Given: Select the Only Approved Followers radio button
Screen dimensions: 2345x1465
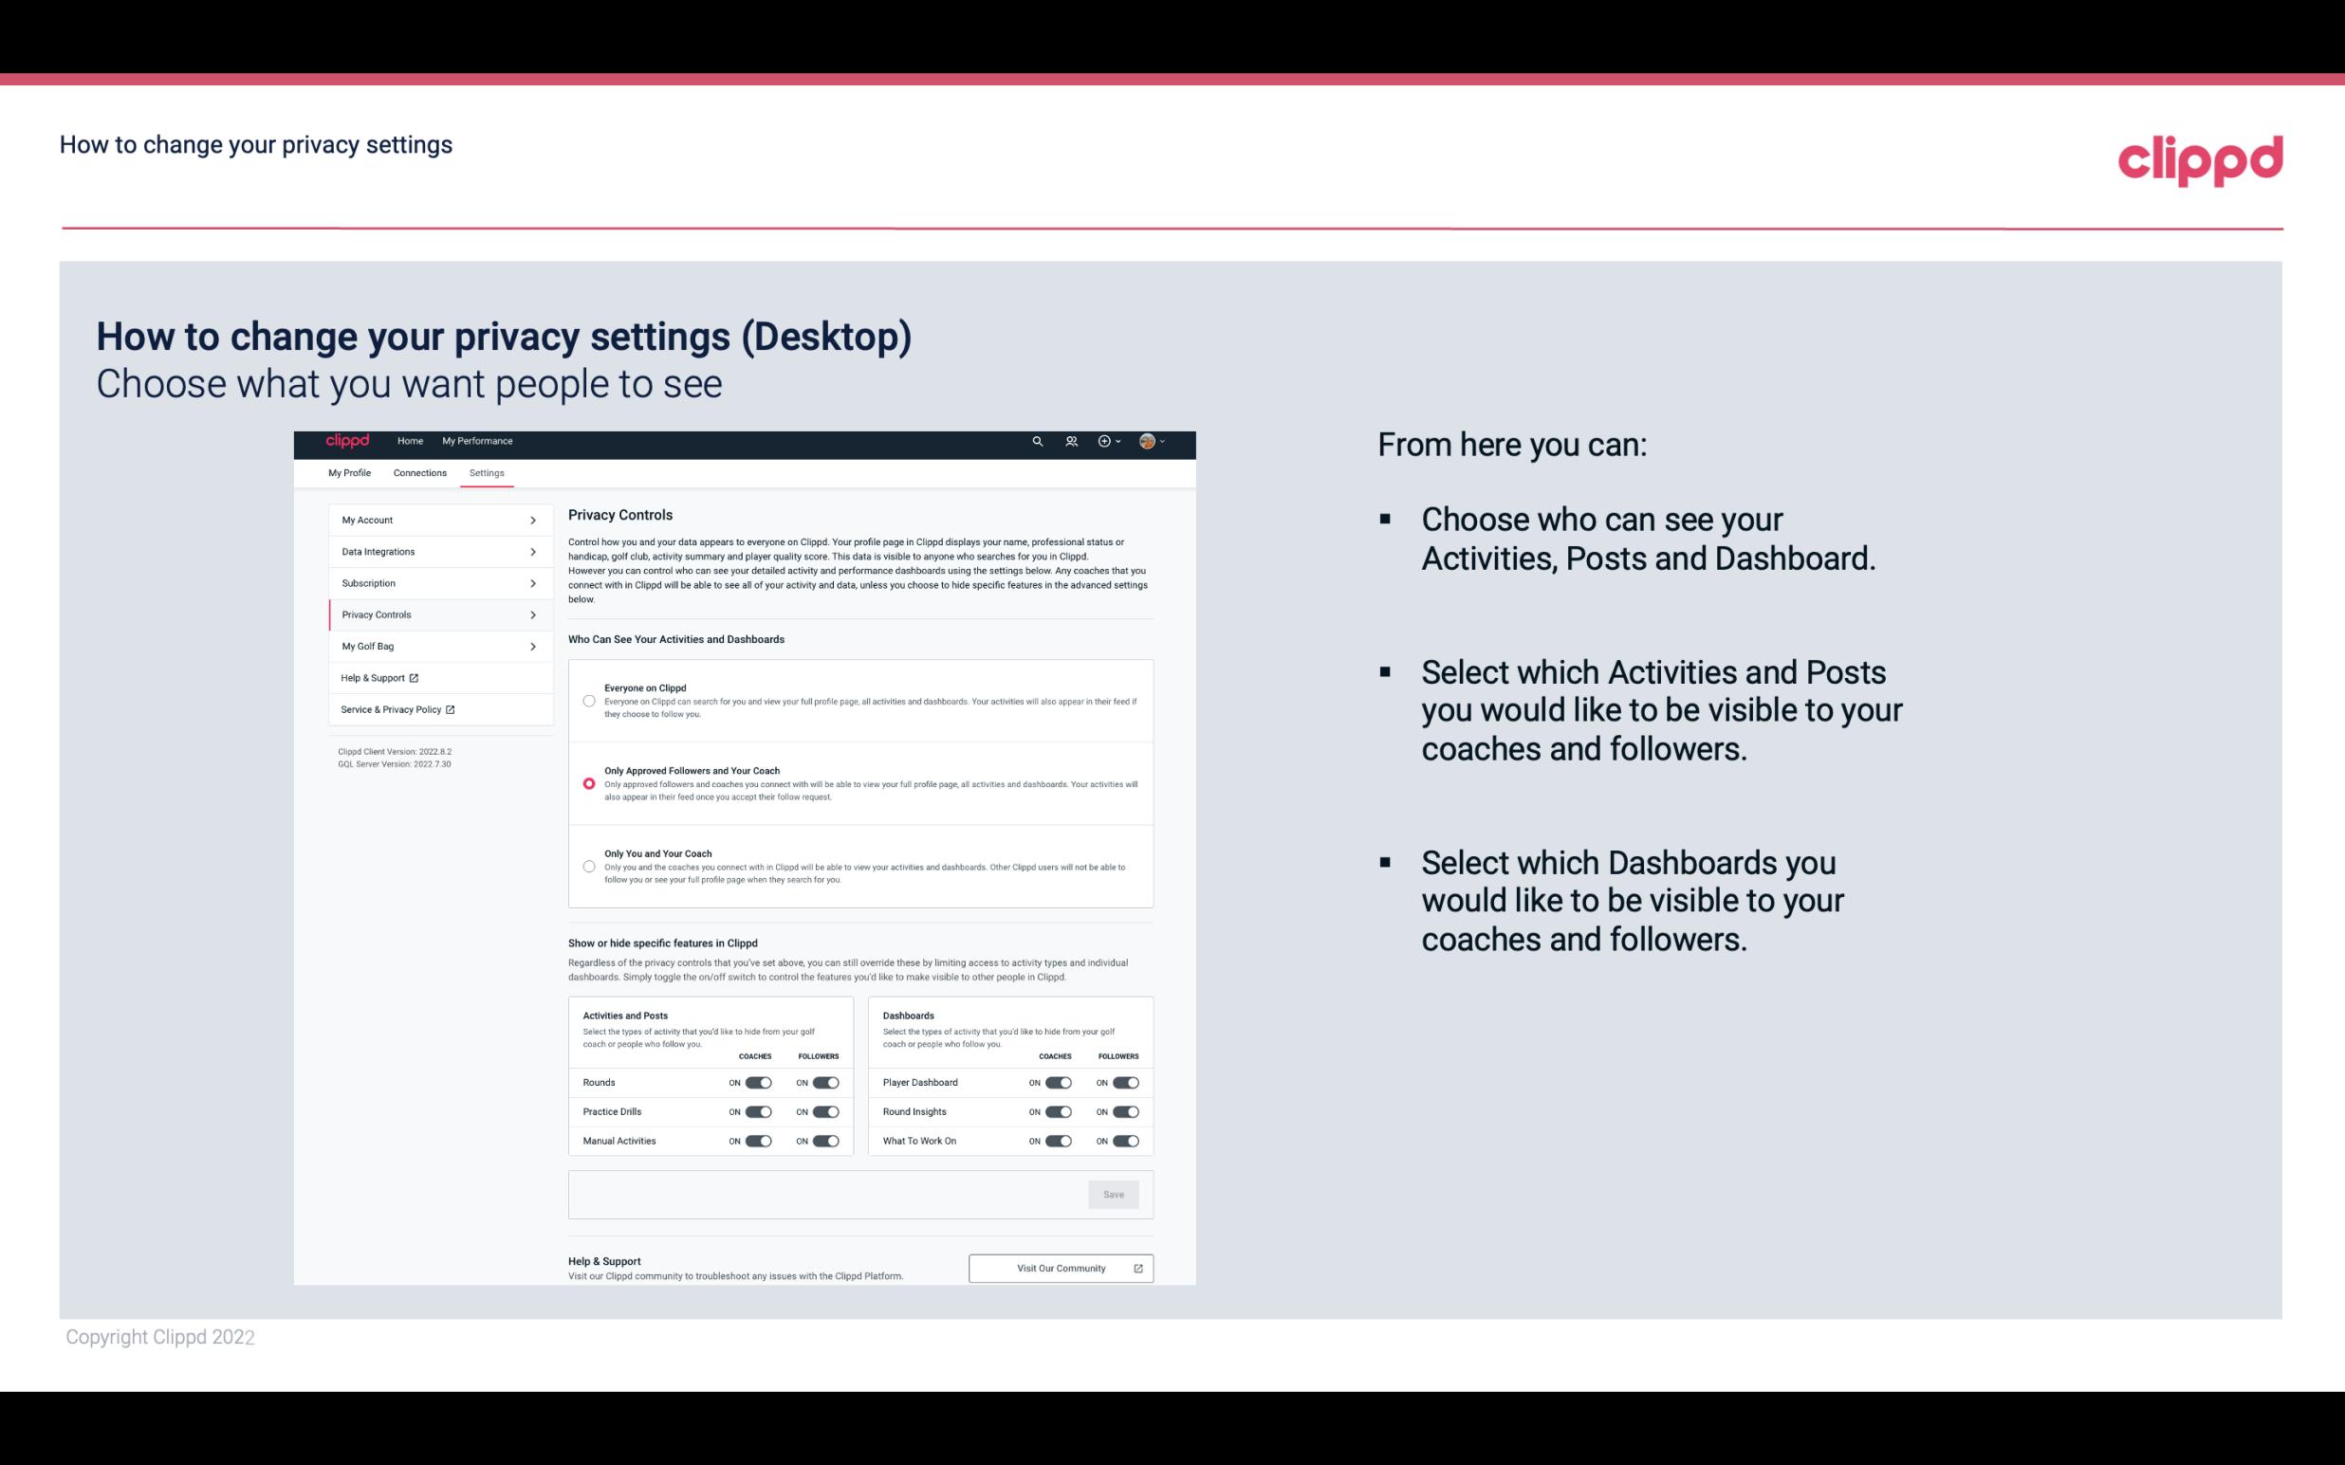Looking at the screenshot, I should pos(587,783).
